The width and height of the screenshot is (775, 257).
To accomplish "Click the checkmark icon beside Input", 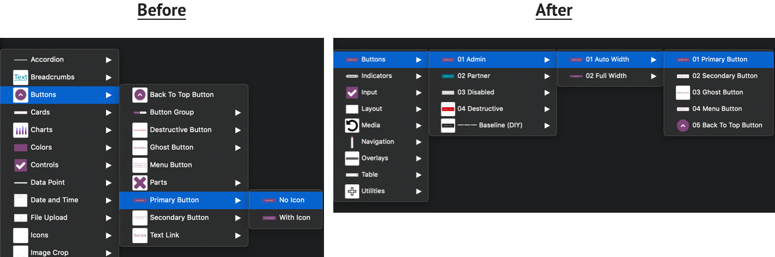I will coord(352,93).
